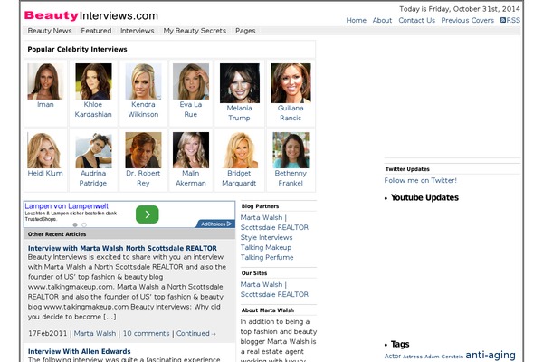Select the second empty ad carousel dot
Screen dimensions: 543x362
tap(84, 224)
